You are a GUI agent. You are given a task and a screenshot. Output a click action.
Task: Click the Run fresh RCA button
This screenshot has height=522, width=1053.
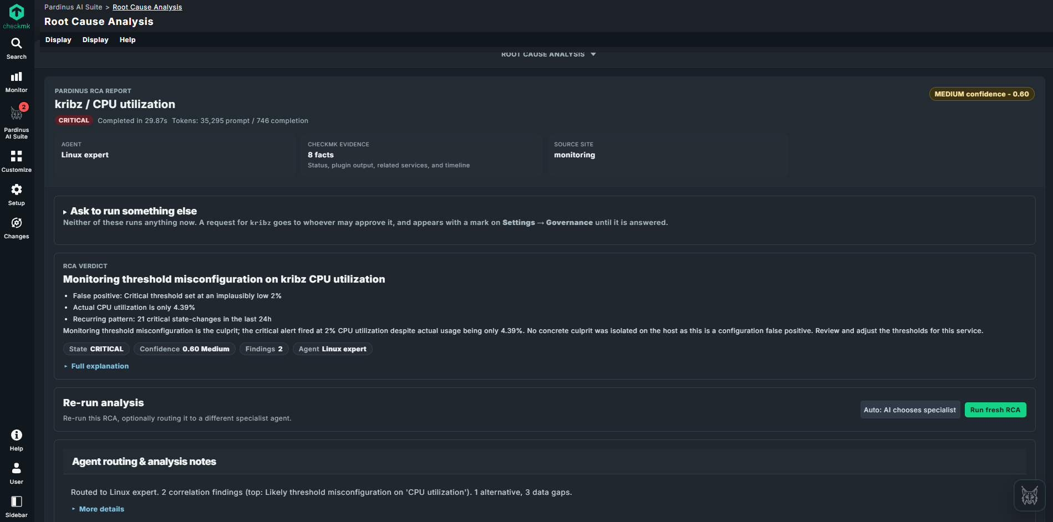[x=995, y=410]
